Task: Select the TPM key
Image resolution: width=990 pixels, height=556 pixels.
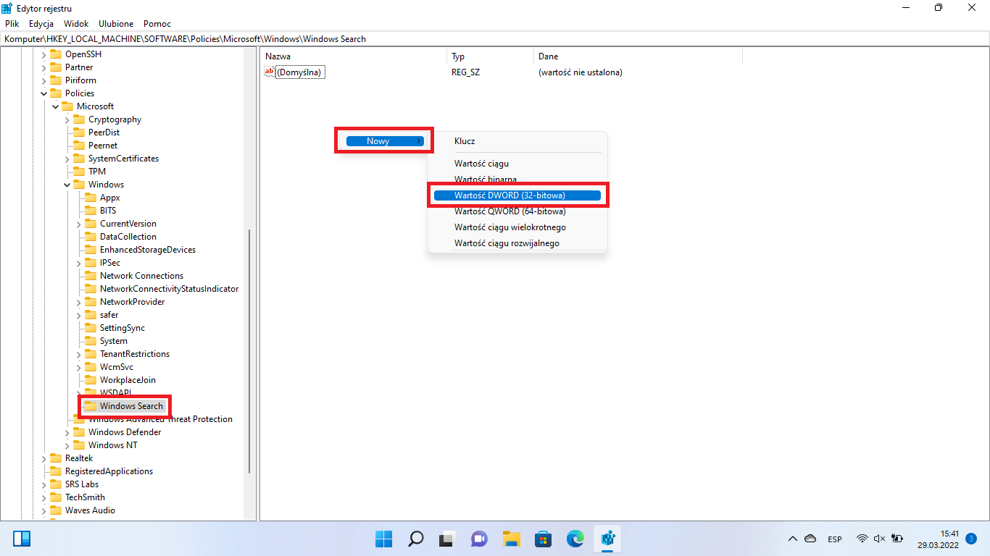Action: click(96, 172)
